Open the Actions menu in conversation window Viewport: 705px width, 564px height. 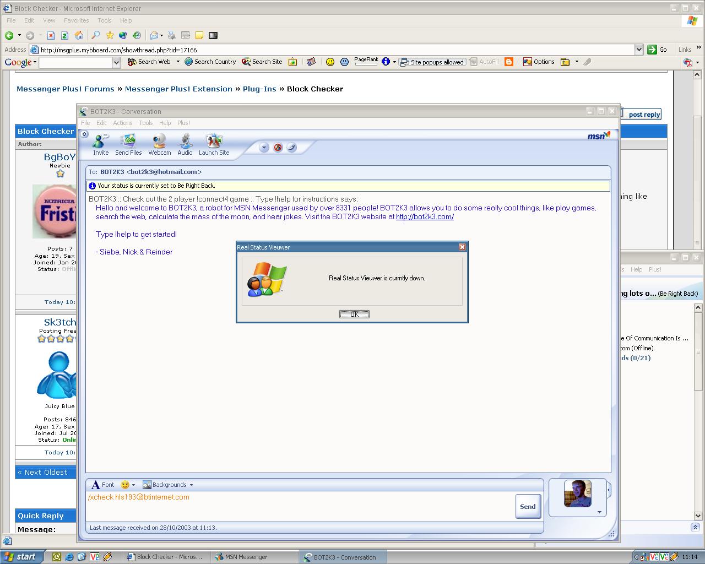122,123
